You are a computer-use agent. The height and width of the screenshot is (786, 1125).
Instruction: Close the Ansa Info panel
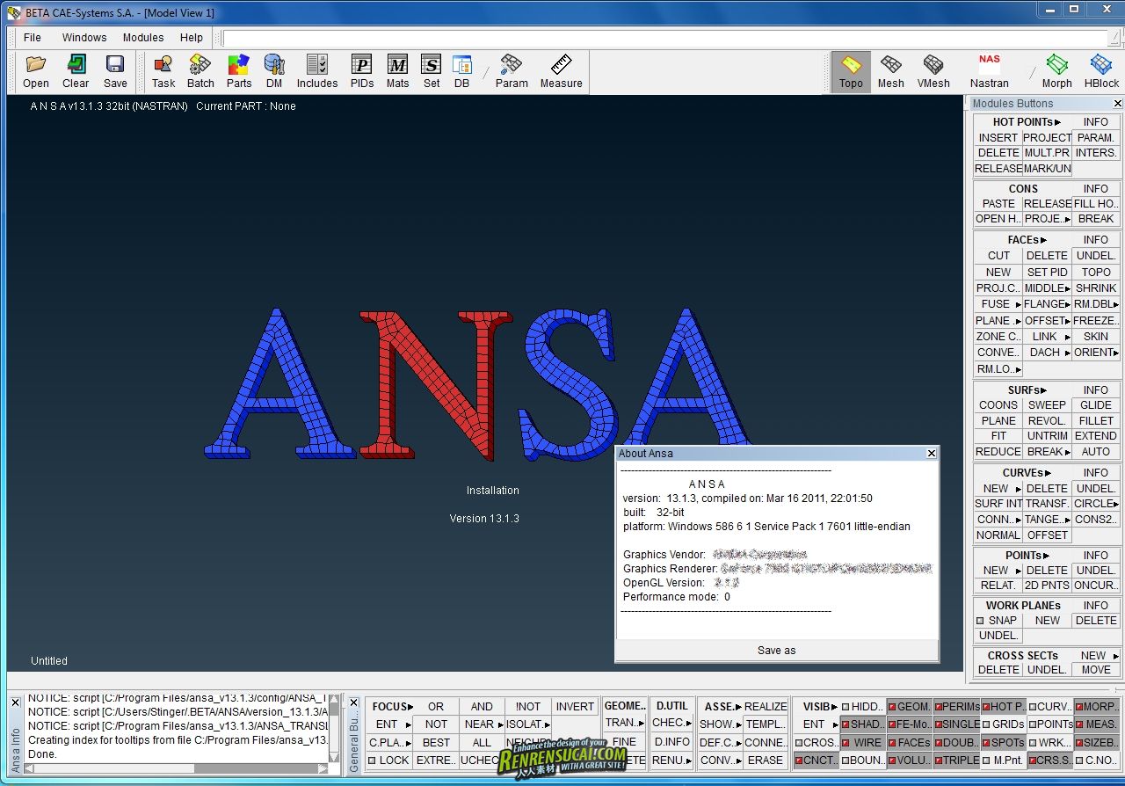pos(15,703)
